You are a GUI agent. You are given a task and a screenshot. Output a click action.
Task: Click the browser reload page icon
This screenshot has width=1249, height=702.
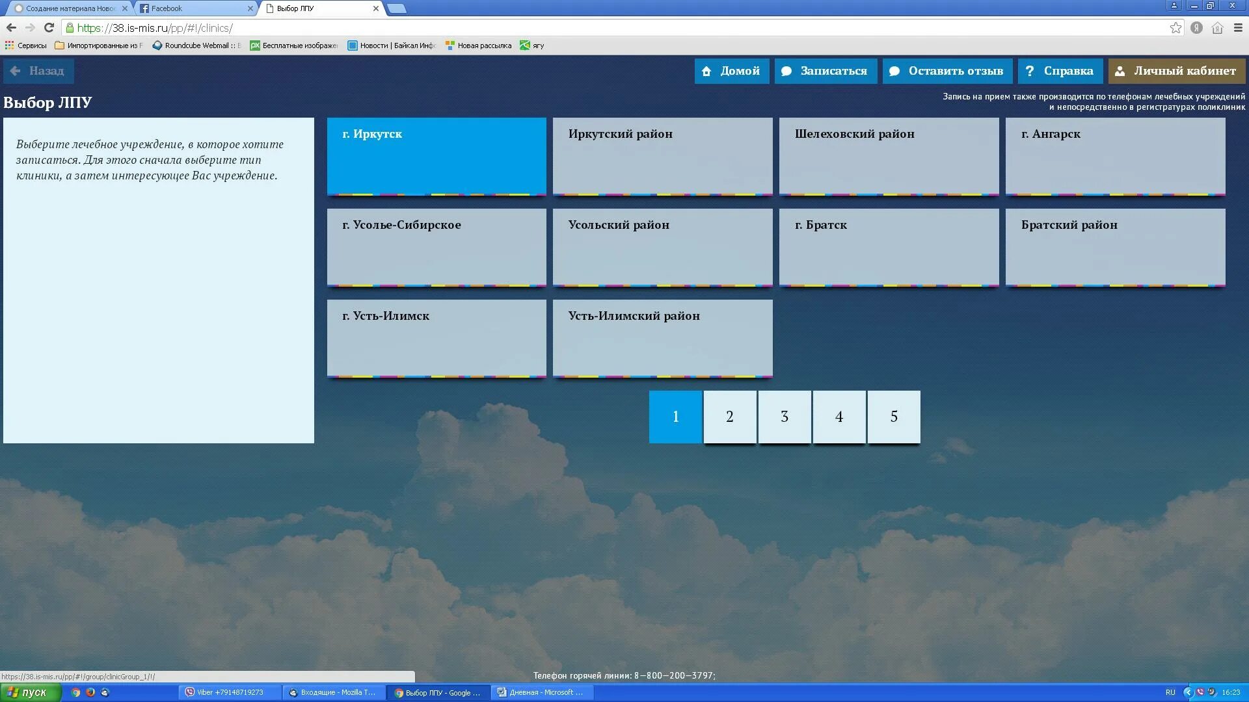[49, 27]
